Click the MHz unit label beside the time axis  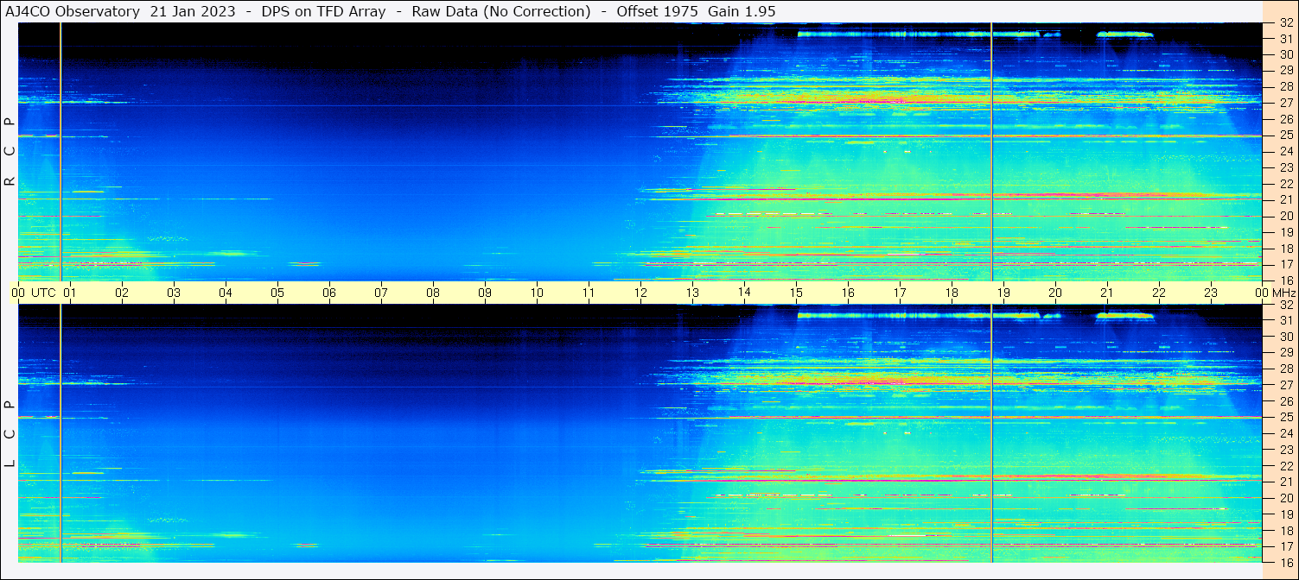click(x=1284, y=293)
